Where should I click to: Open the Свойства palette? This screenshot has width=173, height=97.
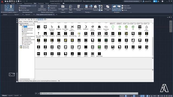[86, 7]
